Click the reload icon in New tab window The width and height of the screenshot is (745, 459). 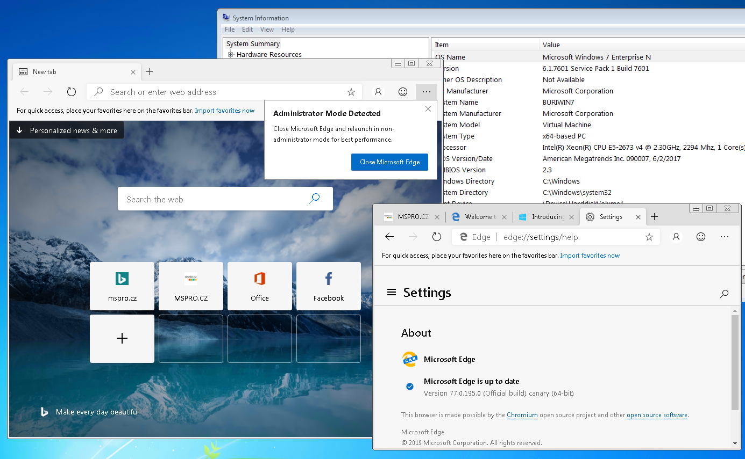72,92
